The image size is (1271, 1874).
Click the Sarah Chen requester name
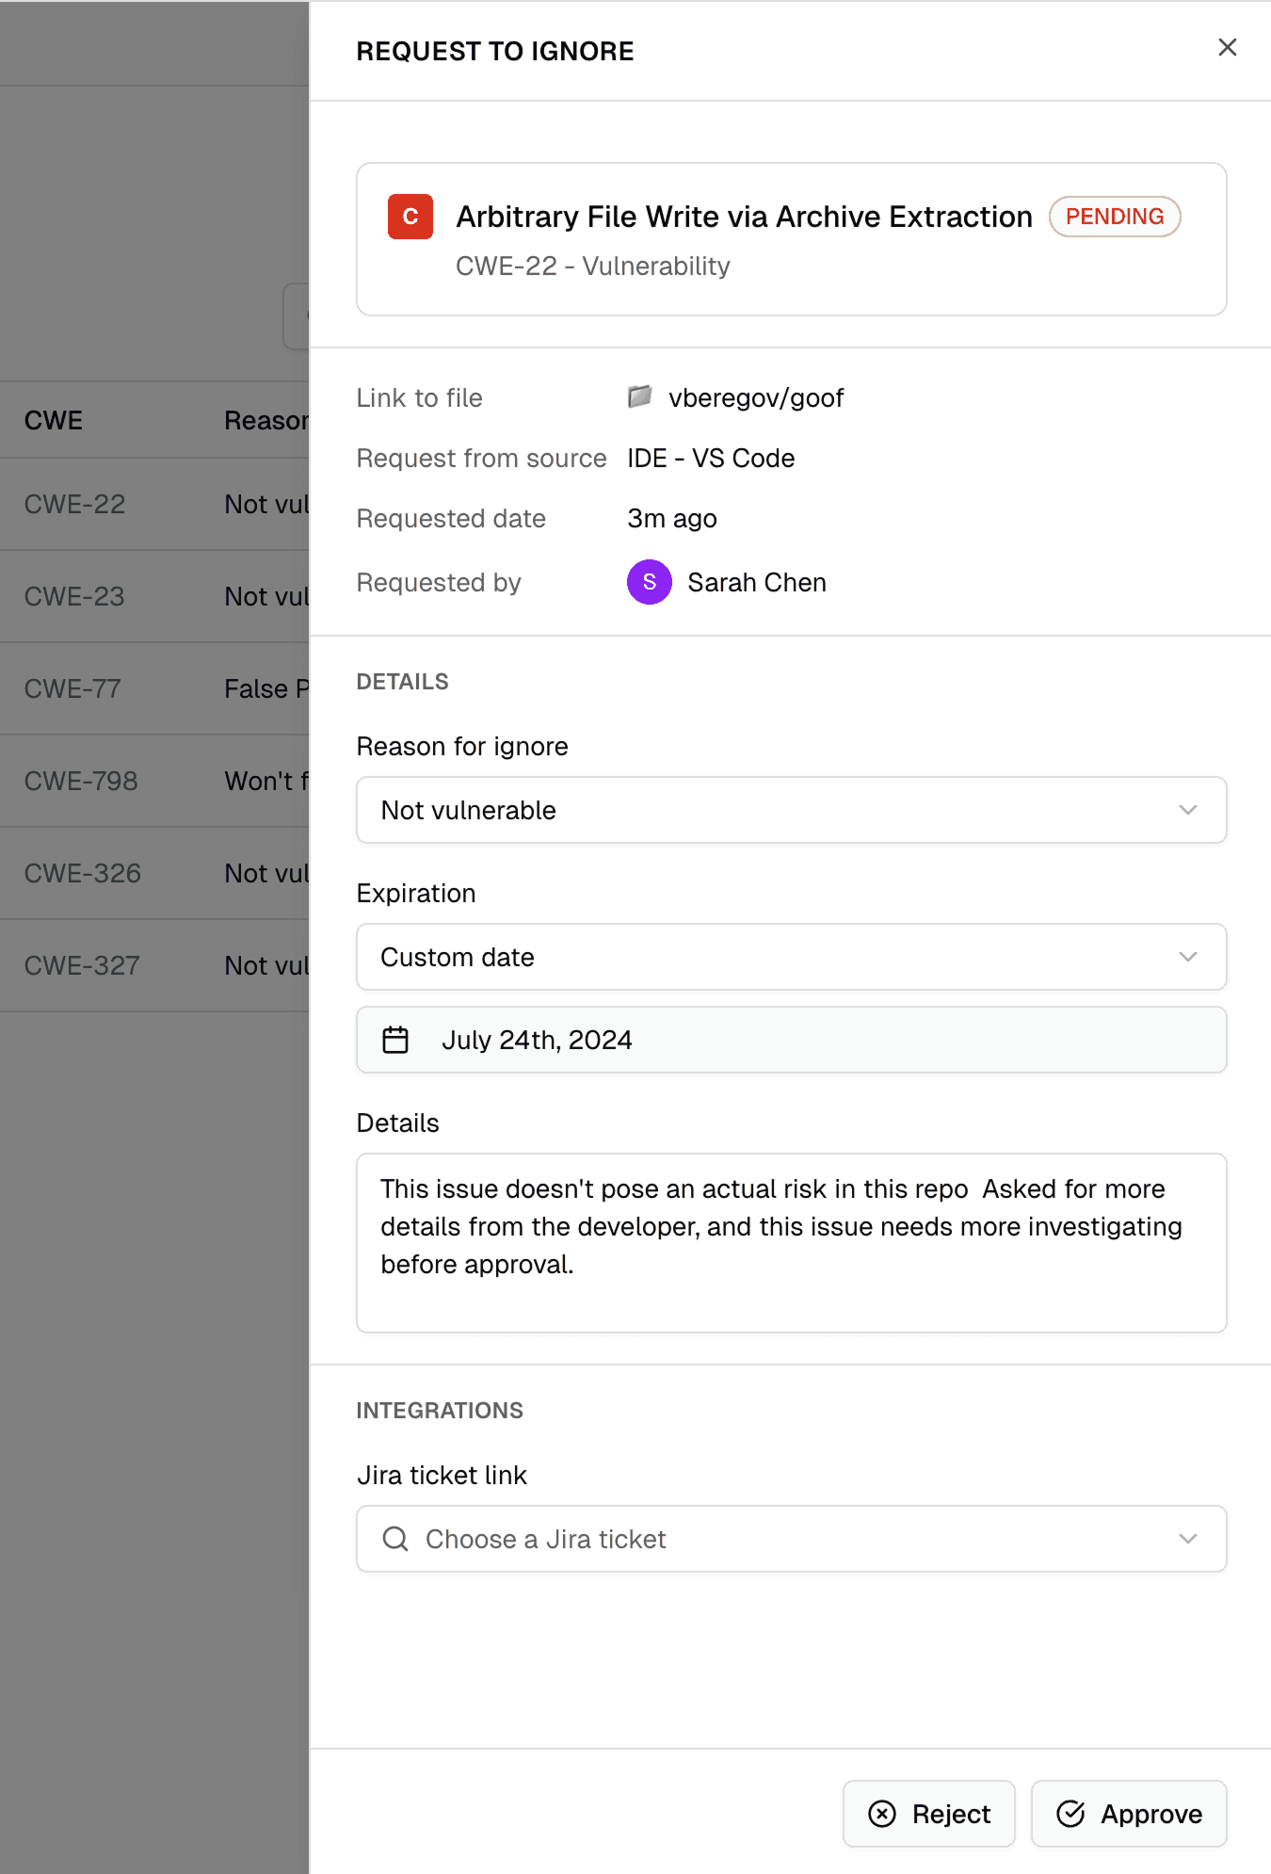[x=757, y=583]
